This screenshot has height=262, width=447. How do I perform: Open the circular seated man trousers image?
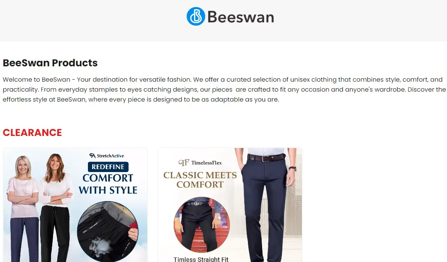202,225
